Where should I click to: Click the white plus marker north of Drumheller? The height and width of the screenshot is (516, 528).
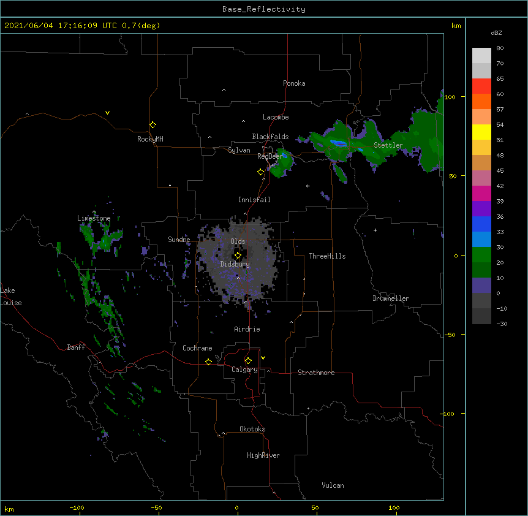click(375, 230)
